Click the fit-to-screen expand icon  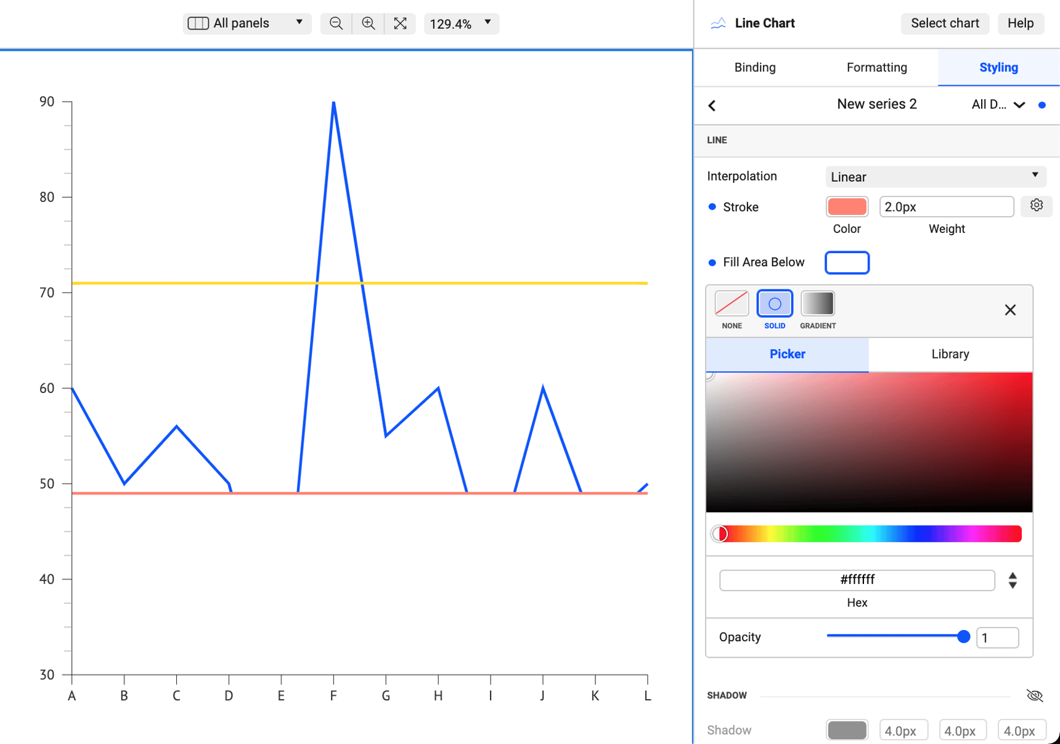coord(401,23)
